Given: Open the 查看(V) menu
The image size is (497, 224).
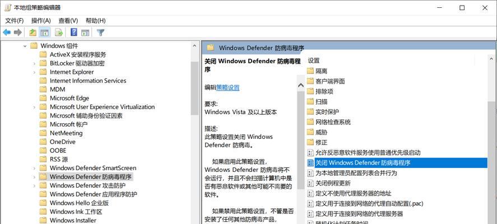Looking at the screenshot, I should coord(68,21).
